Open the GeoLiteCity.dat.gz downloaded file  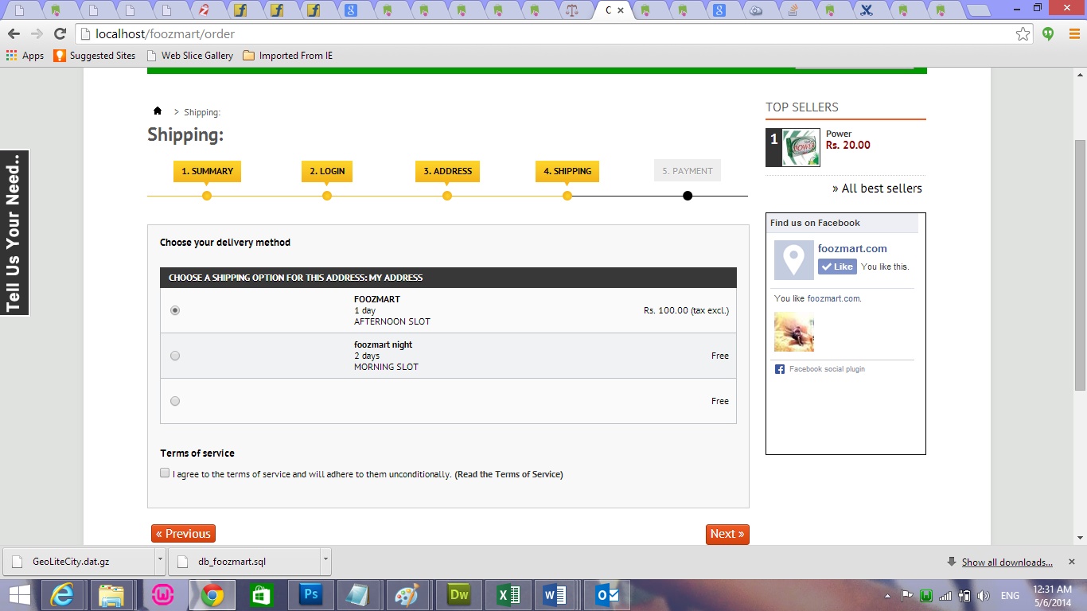click(x=79, y=562)
